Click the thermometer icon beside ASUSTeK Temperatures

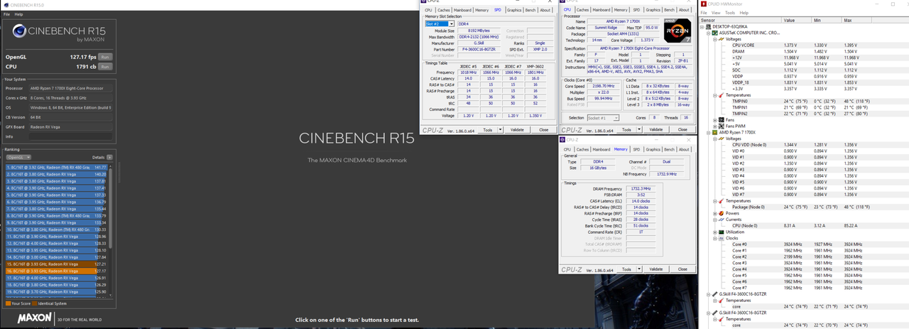pos(721,95)
